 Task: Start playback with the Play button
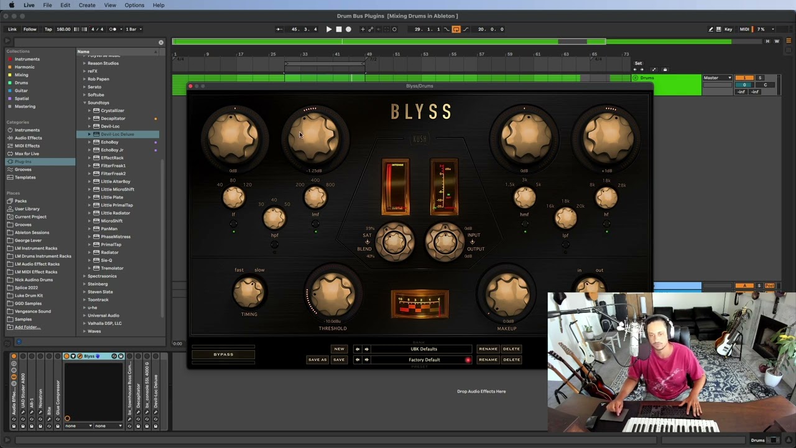(329, 29)
